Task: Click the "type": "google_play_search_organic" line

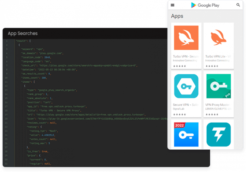Action: click(52, 90)
